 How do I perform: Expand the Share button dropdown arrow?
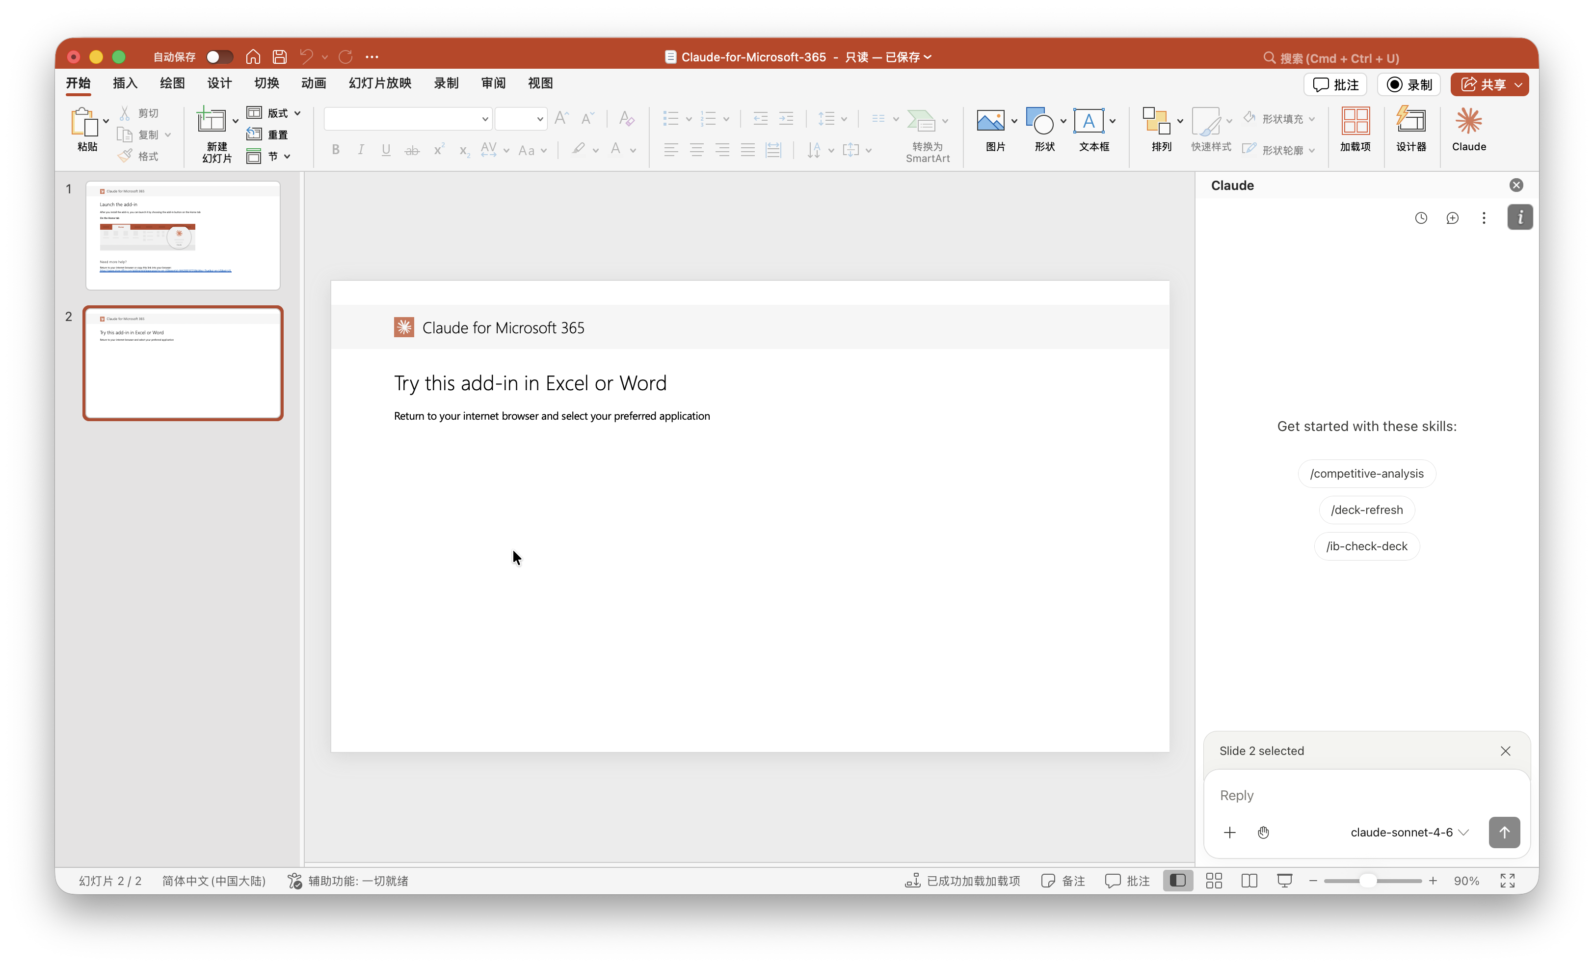[1518, 85]
